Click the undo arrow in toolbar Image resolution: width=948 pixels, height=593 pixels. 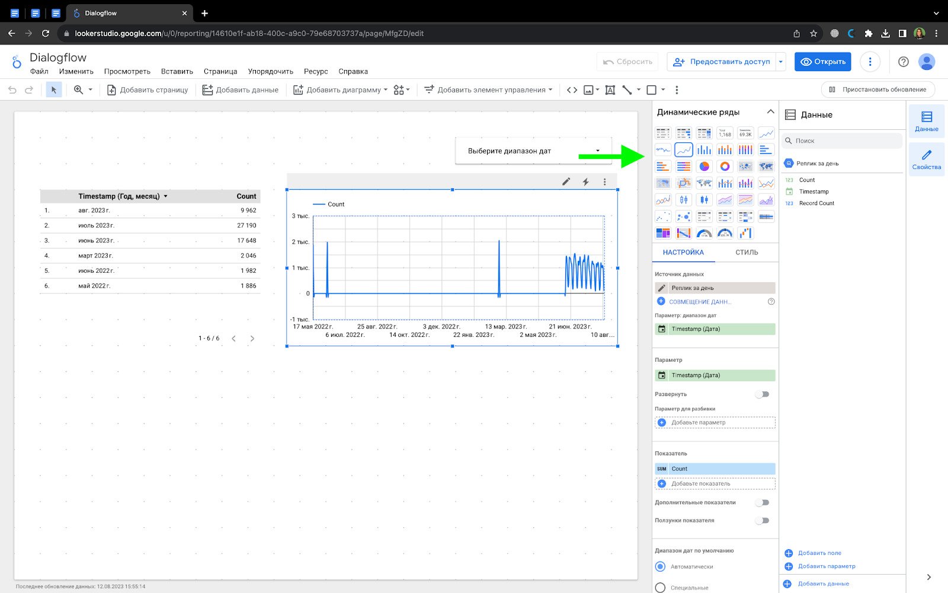pos(12,90)
